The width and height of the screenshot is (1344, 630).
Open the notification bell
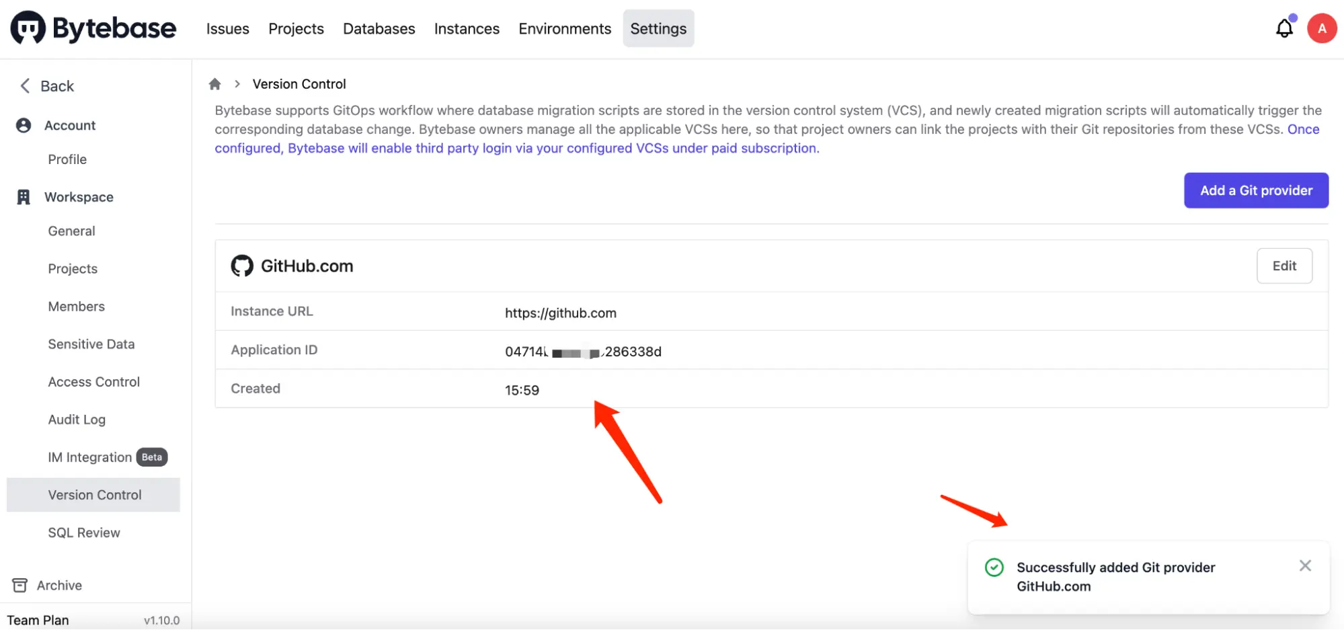tap(1283, 28)
